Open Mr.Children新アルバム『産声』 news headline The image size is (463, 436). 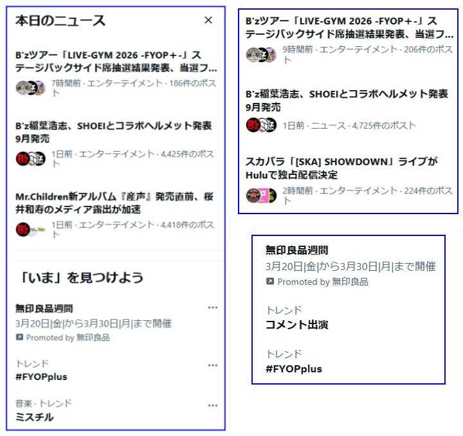114,203
